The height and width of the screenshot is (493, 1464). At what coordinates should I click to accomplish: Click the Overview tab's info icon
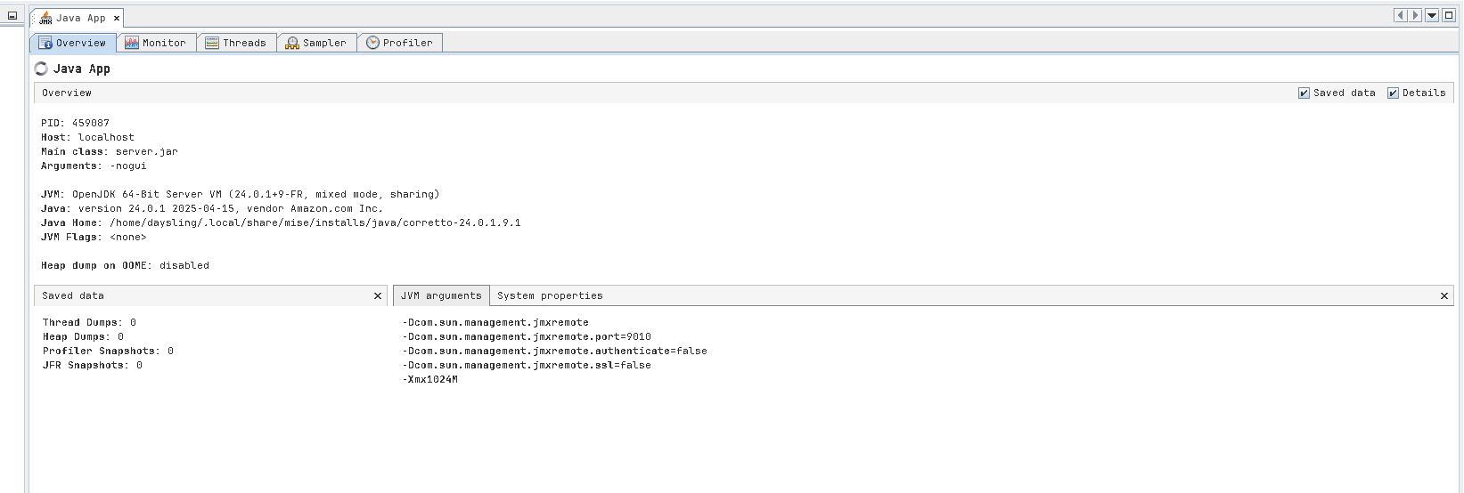click(45, 43)
